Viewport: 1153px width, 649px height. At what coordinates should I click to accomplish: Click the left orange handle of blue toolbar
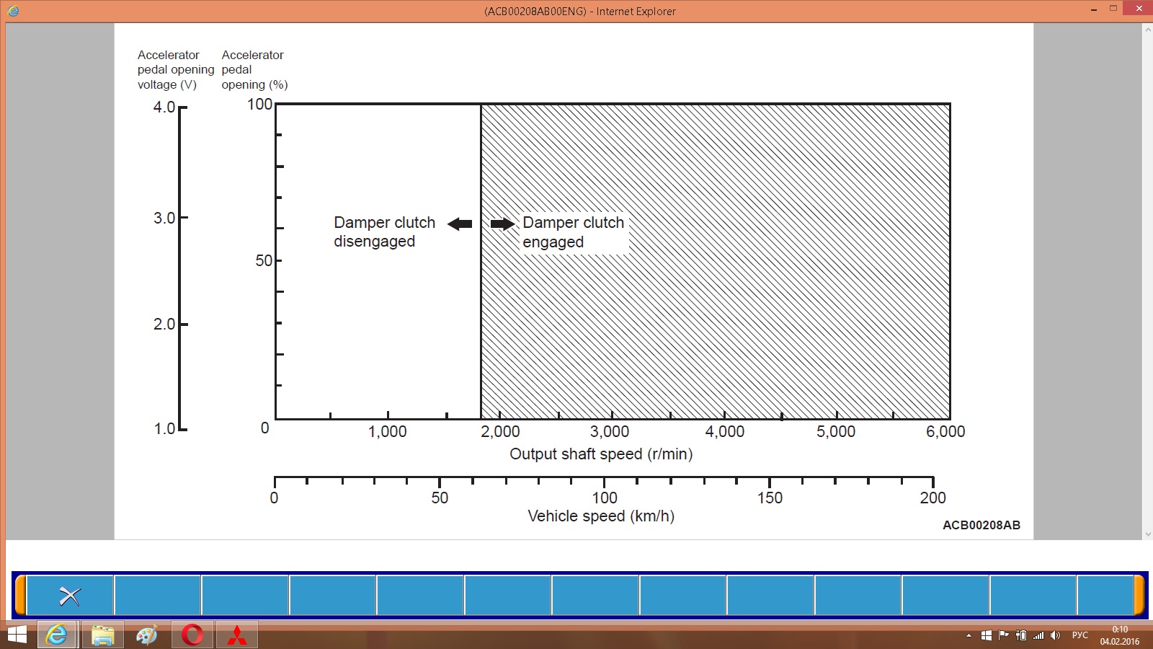21,596
